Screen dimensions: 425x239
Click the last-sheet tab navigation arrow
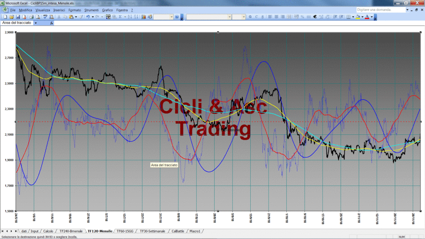click(16, 231)
